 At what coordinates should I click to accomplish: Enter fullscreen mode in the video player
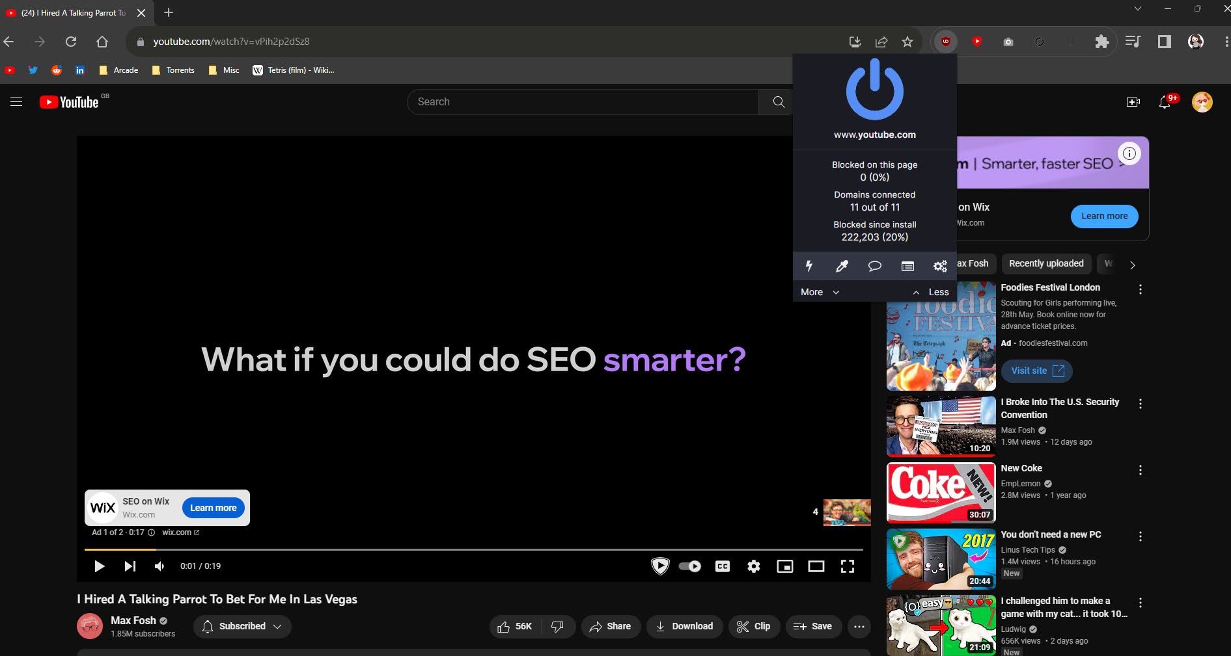coord(847,566)
